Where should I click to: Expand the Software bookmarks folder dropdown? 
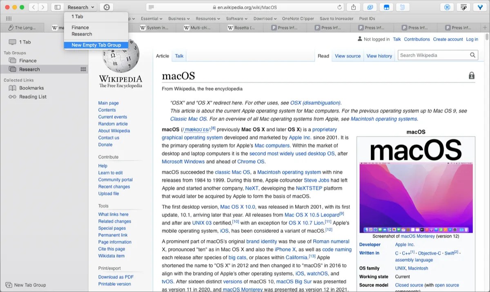coord(236,18)
